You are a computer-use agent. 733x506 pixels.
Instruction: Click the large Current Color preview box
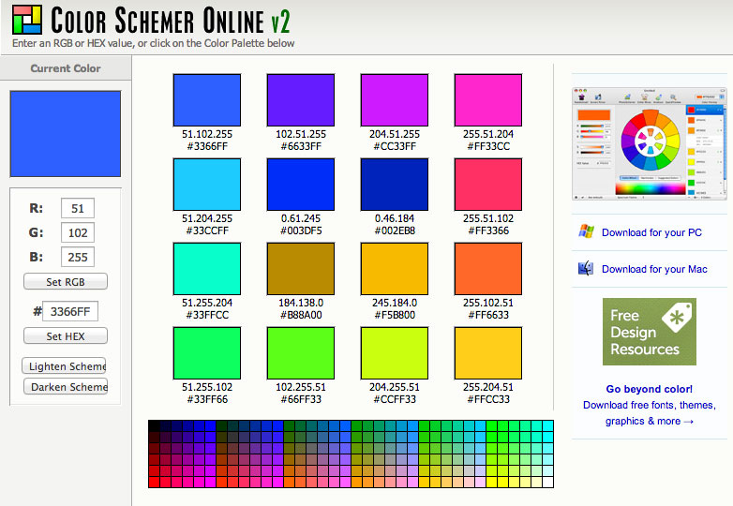(65, 133)
